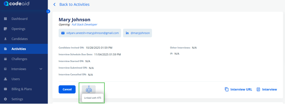Click the document icon beside Interview
Image resolution: width=285 pixels, height=106 pixels.
pos(258,89)
